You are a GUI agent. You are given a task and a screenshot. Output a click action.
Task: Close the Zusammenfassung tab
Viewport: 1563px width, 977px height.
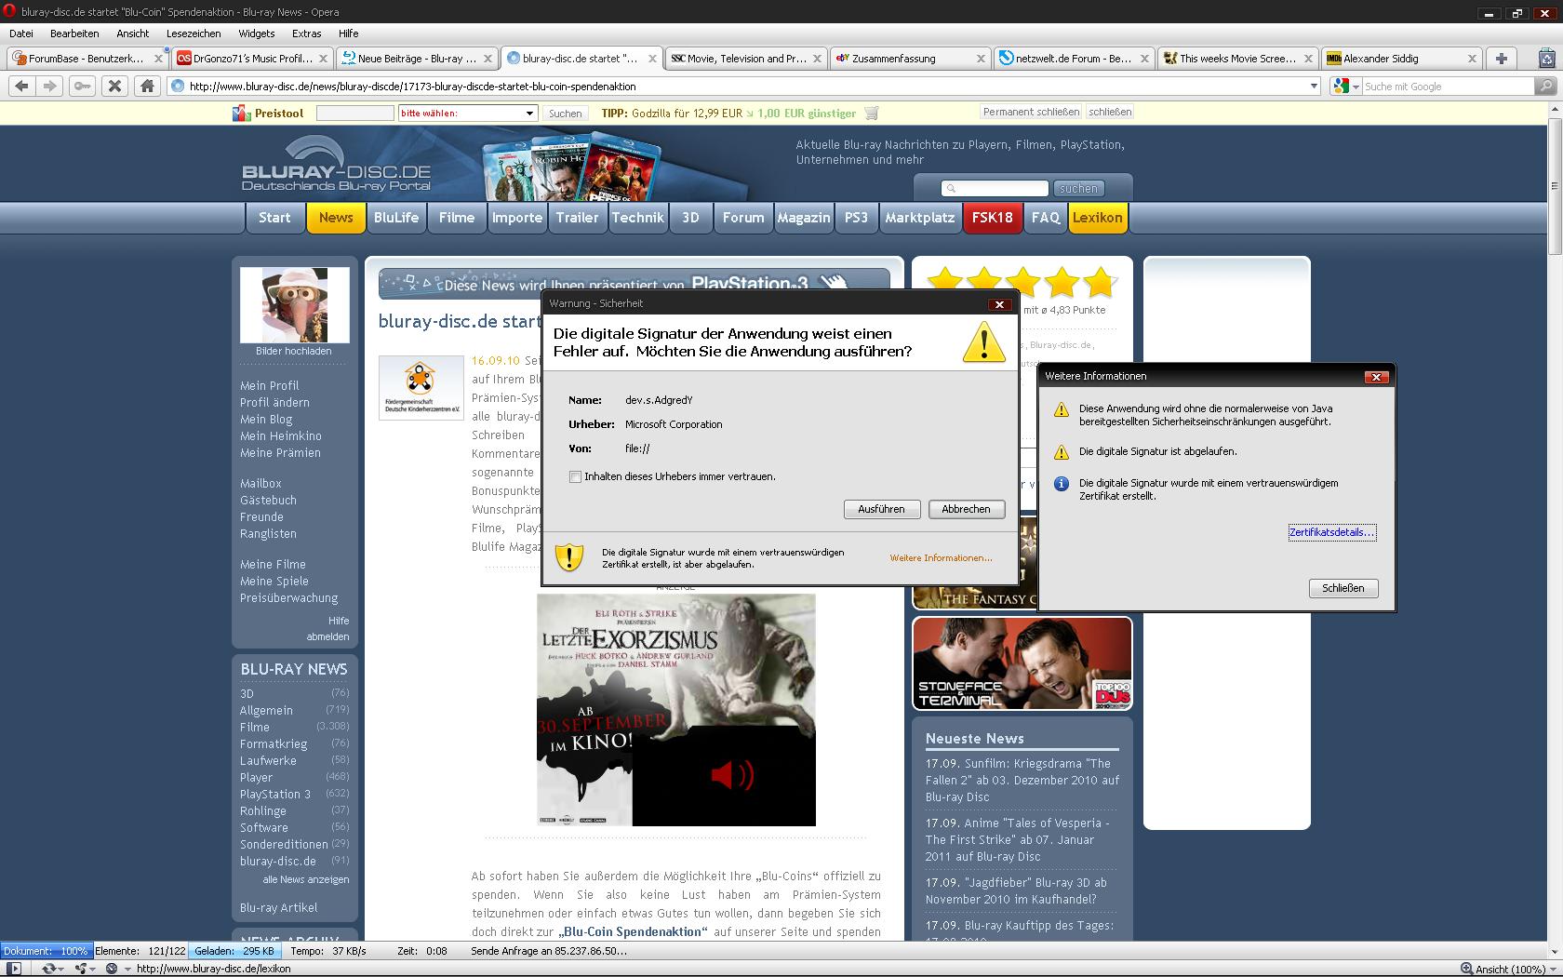981,58
